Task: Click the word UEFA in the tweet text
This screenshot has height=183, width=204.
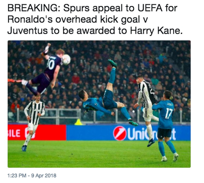Action: tap(150, 8)
